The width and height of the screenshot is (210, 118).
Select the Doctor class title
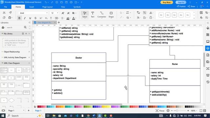[79, 58]
